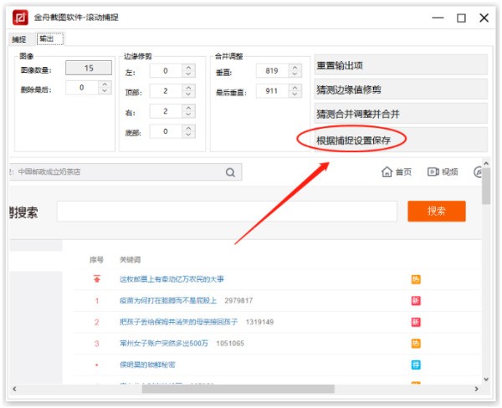Viewport: 502px width, 408px height.
Task: Click the horizontal scrollbar right arrow
Action: point(476,389)
